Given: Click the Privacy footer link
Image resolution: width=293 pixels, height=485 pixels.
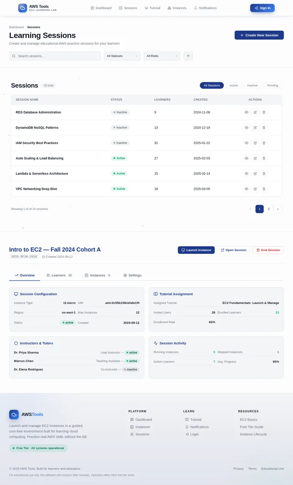Looking at the screenshot, I should tap(238, 469).
